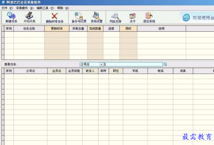This screenshot has height=145, width=214.
Task: Sort by 更新时间 column header
Action: 57,29
